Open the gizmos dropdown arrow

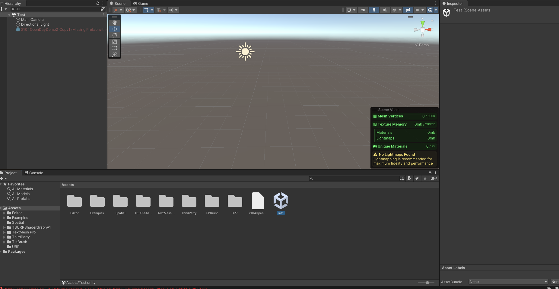tap(436, 10)
